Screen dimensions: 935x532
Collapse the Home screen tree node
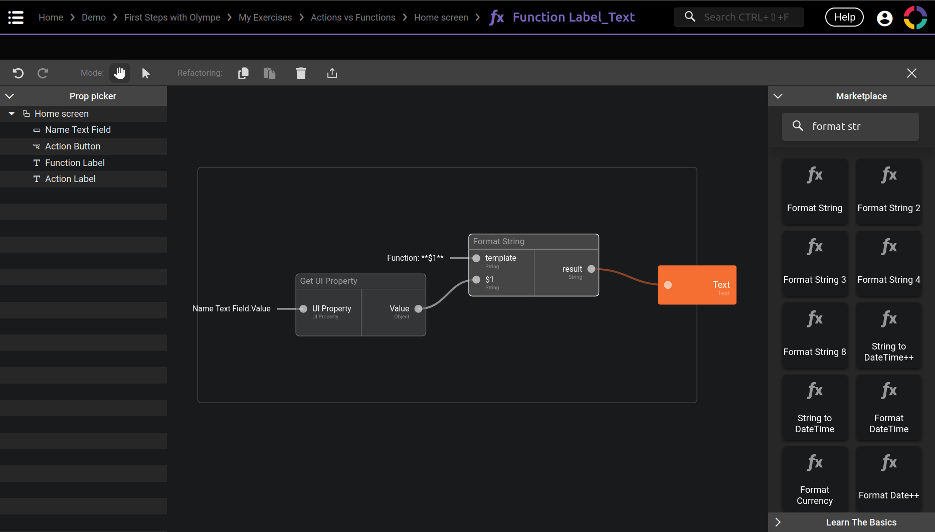[12, 114]
